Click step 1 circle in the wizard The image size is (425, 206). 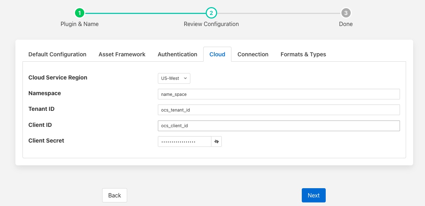(x=80, y=13)
